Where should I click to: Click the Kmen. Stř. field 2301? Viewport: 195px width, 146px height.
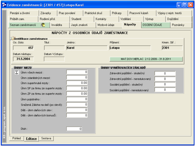click(172, 48)
